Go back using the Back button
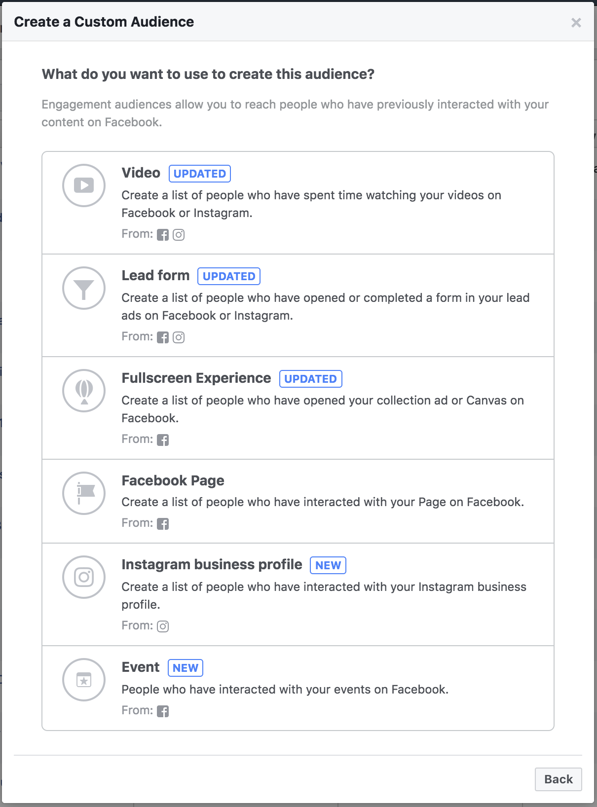Image resolution: width=597 pixels, height=807 pixels. [x=559, y=779]
